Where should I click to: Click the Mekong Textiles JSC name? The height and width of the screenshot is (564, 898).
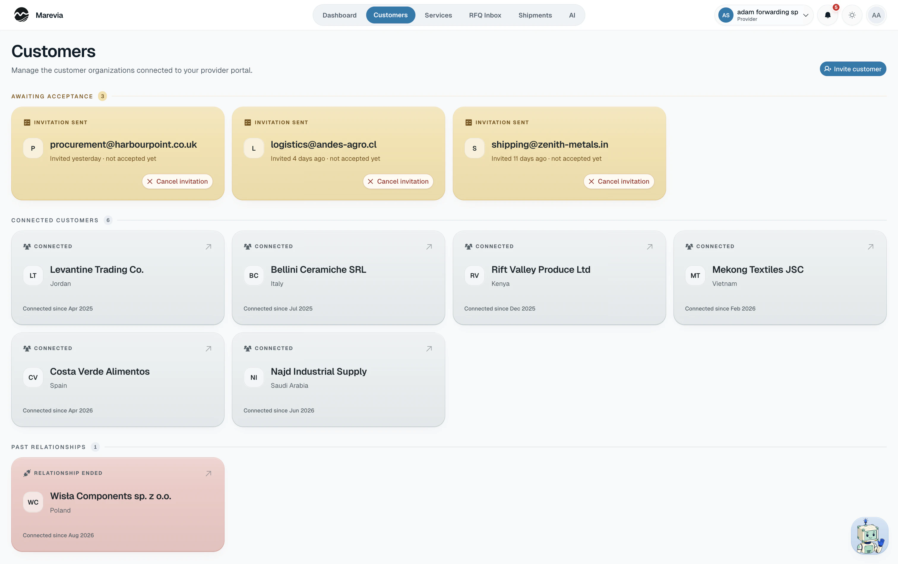coord(758,270)
